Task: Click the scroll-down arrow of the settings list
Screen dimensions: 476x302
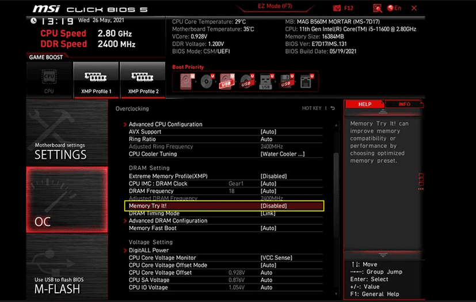Action: click(x=336, y=294)
